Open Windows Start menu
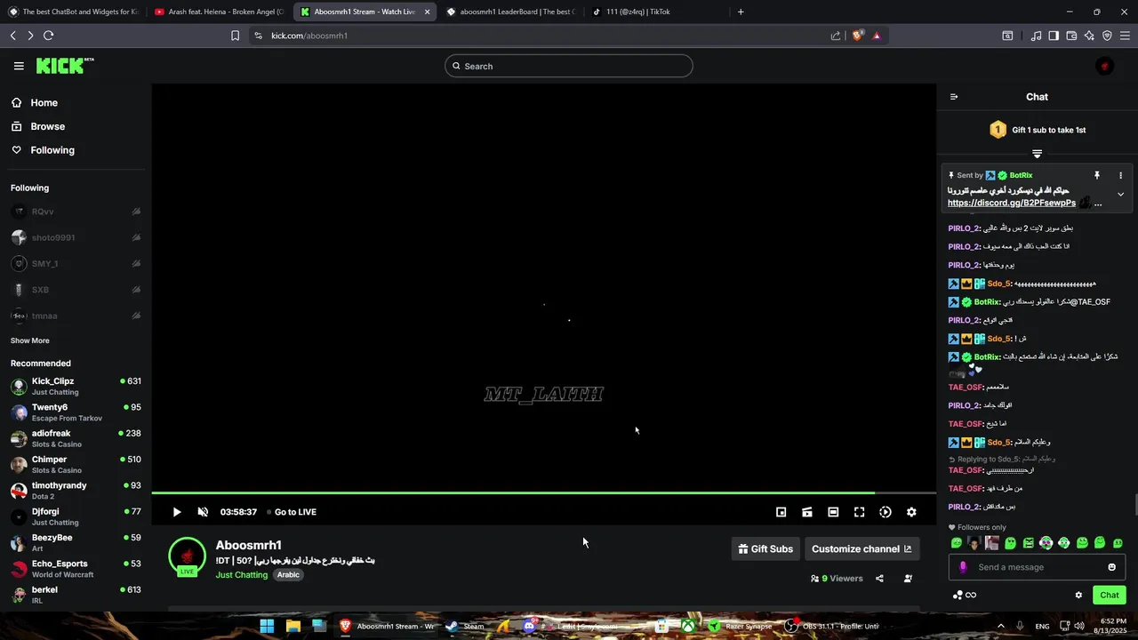This screenshot has width=1138, height=640. coord(267,626)
